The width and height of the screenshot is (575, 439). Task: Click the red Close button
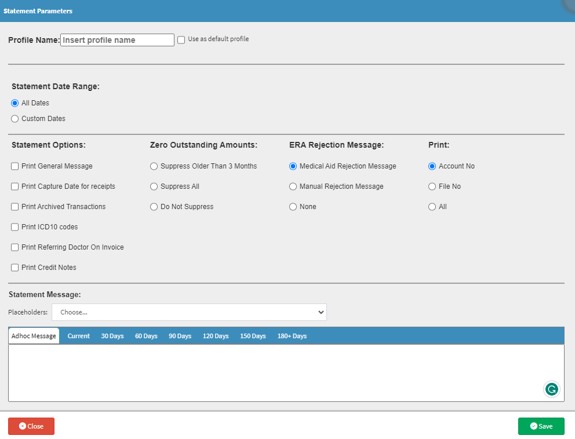click(x=31, y=426)
